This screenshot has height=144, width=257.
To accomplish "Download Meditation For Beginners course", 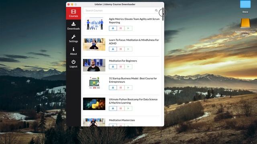I will 113,67.
